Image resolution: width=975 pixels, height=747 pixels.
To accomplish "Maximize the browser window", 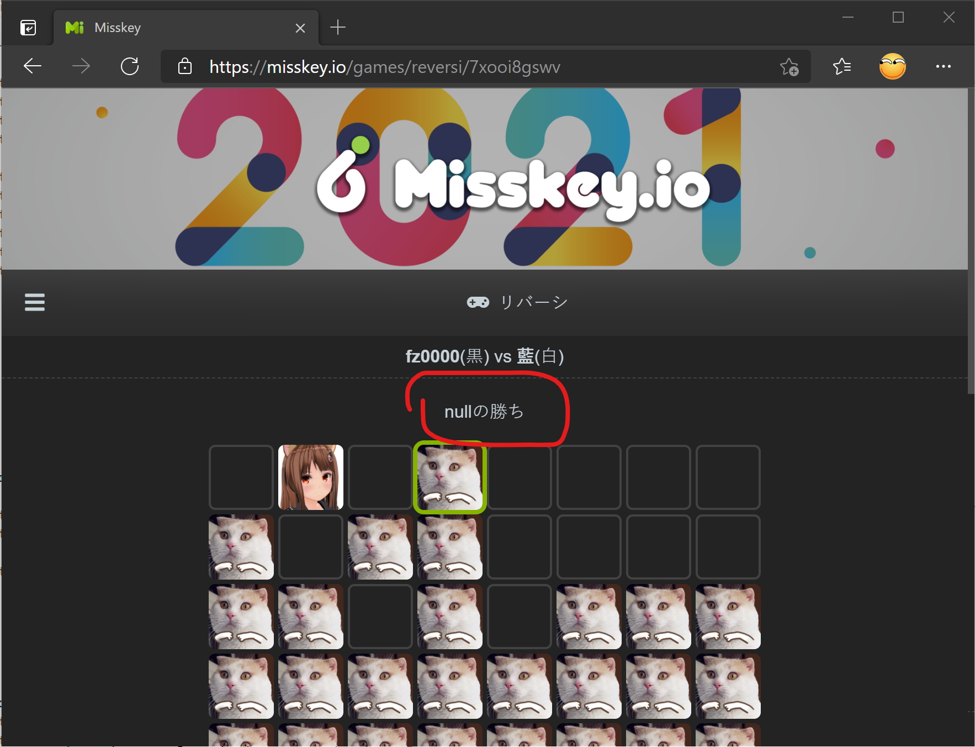I will pos(898,18).
